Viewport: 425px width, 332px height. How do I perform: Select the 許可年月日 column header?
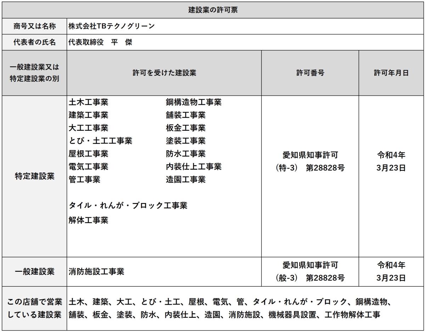[x=391, y=73]
